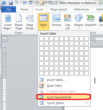This screenshot has height=110, width=103.
Task: Click the Word application icon
Action: (x=4, y=3)
